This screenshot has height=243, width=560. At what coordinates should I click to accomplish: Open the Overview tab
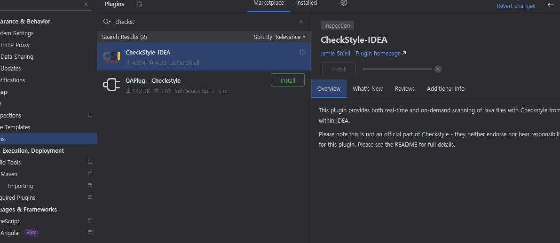(329, 88)
